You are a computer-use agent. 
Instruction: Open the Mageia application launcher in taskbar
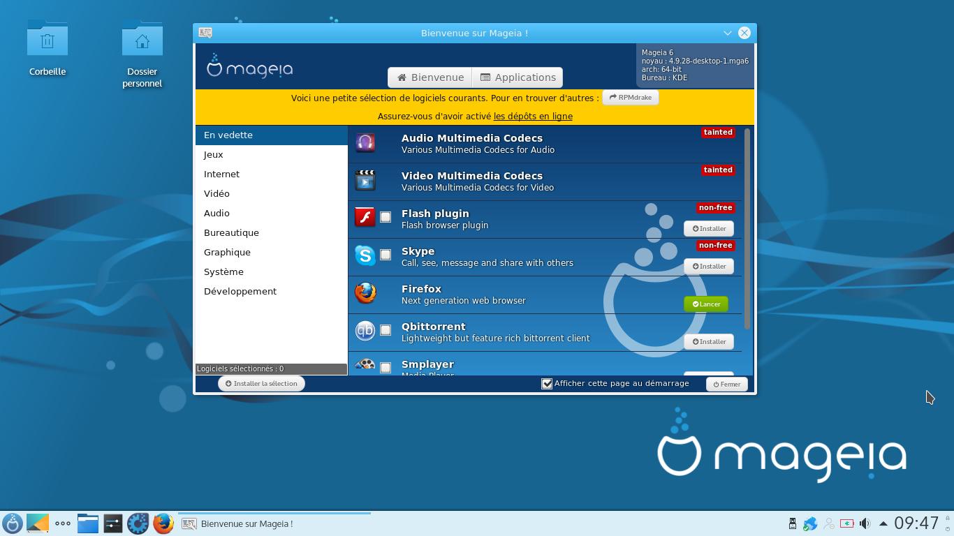pyautogui.click(x=13, y=523)
